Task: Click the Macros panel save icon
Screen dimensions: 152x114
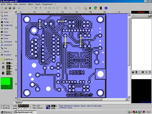Action: coord(133,72)
